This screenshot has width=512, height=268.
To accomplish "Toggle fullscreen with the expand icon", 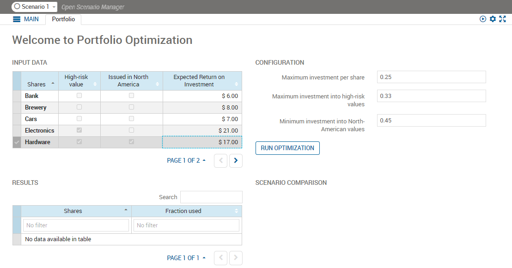I will click(x=503, y=19).
